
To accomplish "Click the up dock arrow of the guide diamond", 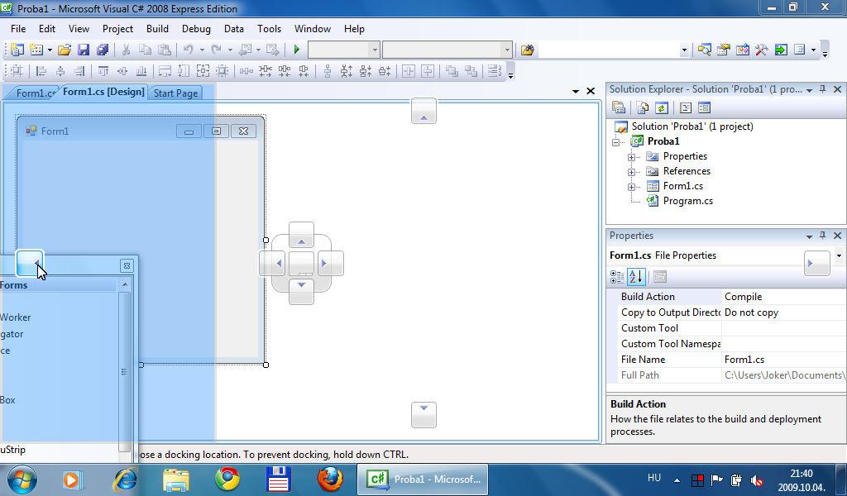I will coord(301,235).
